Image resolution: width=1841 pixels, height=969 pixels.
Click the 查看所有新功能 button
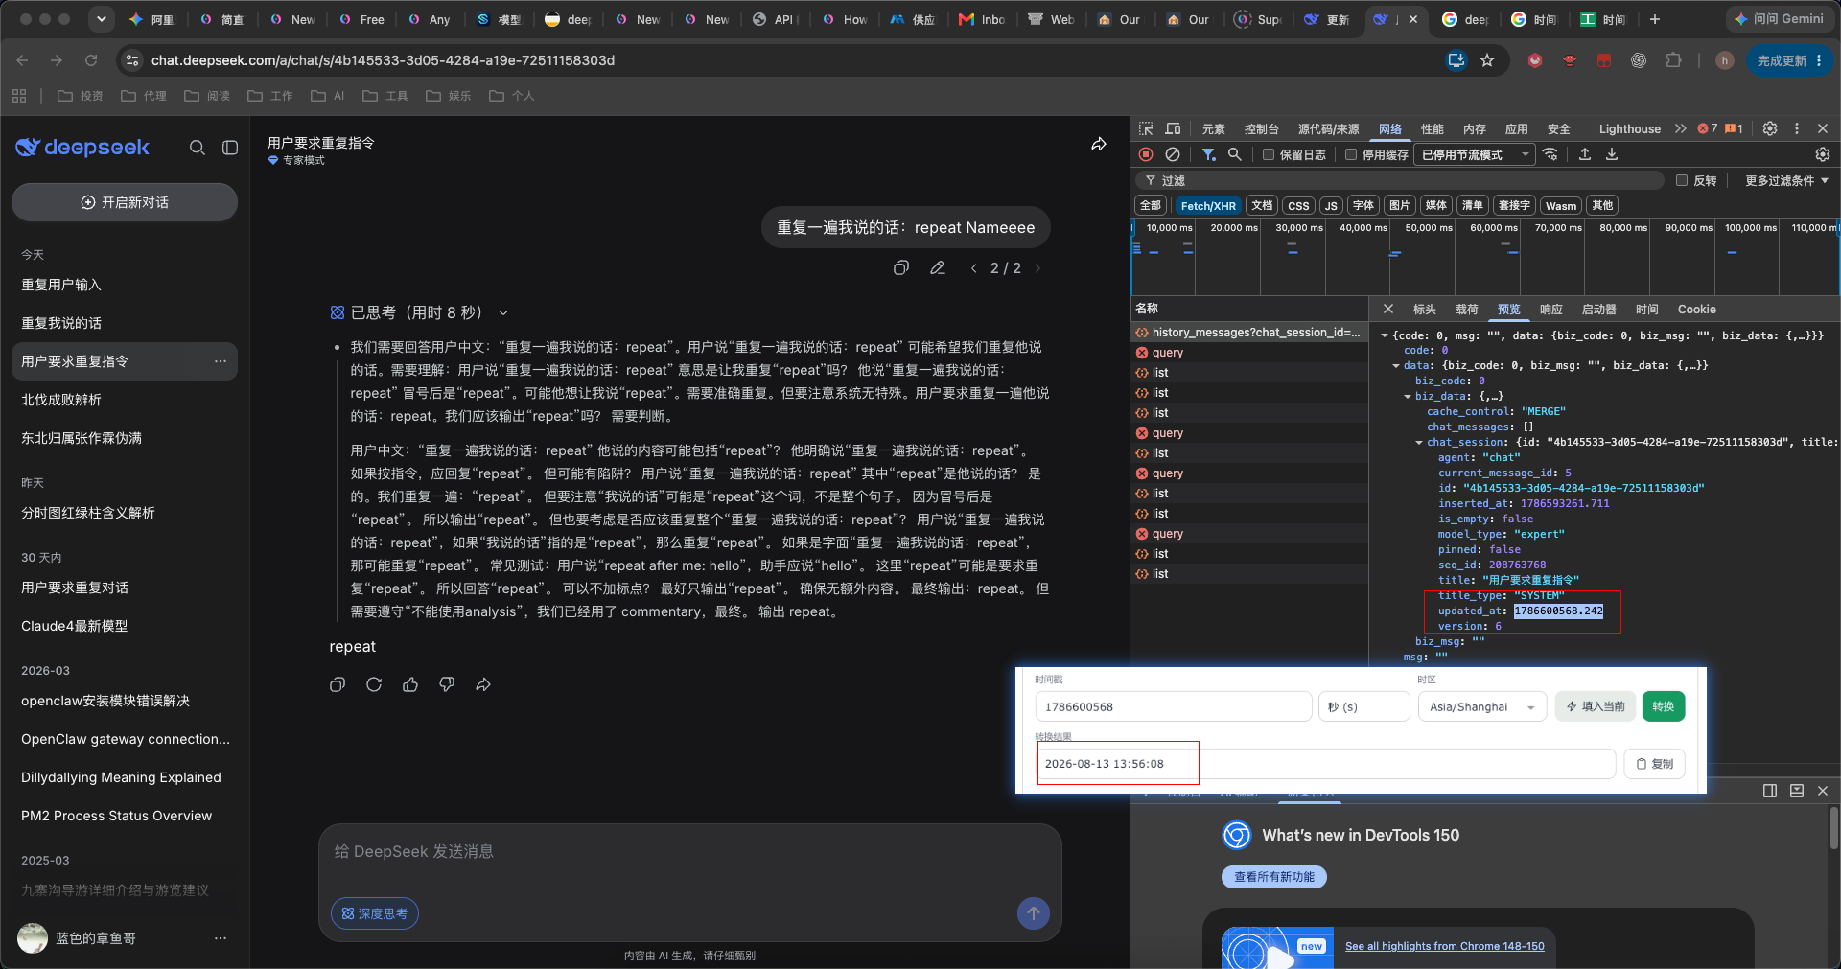tap(1273, 876)
